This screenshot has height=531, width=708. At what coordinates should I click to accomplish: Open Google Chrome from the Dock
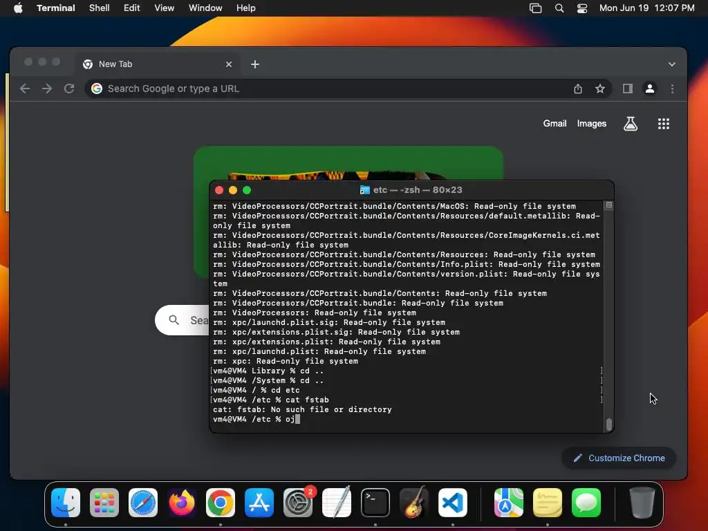(x=221, y=503)
